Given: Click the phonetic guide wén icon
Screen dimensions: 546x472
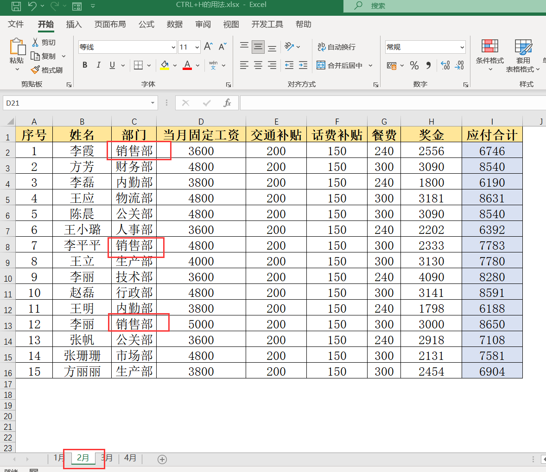Looking at the screenshot, I should [x=213, y=65].
